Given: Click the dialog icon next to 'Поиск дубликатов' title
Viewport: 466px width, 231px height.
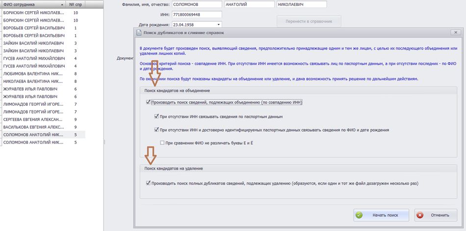Looking at the screenshot, I should click(138, 33).
